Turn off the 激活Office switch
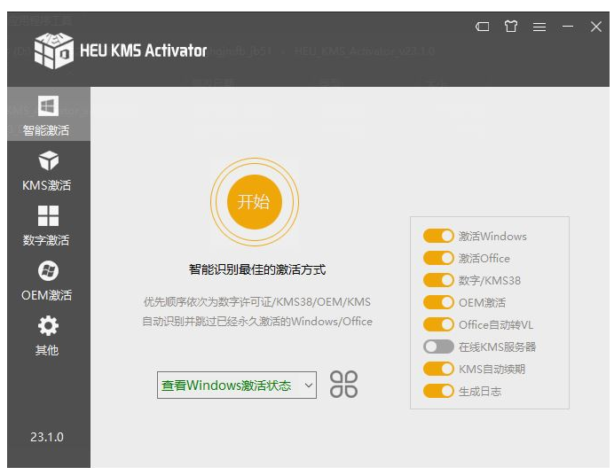 pos(438,259)
